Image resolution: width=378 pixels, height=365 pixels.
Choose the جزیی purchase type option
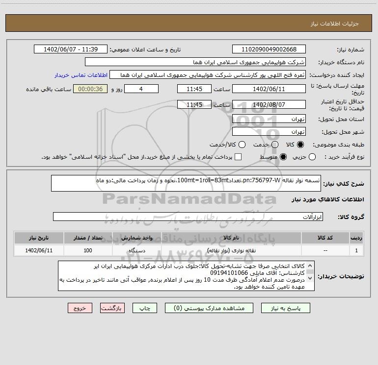pos(312,157)
